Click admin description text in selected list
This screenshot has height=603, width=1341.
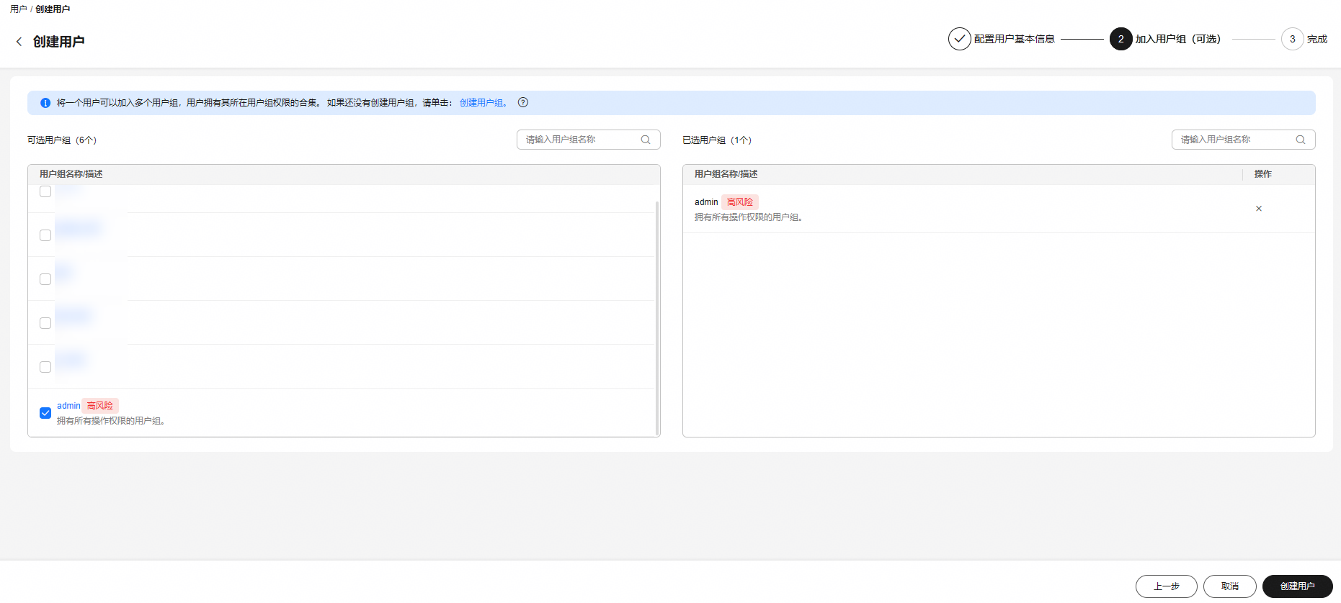(x=749, y=217)
